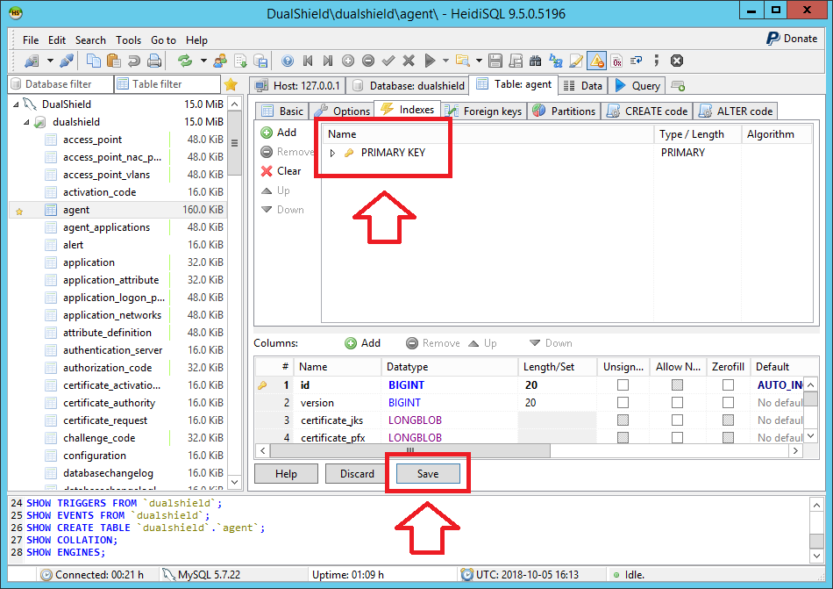Click the refresh icon in the toolbar

click(185, 61)
